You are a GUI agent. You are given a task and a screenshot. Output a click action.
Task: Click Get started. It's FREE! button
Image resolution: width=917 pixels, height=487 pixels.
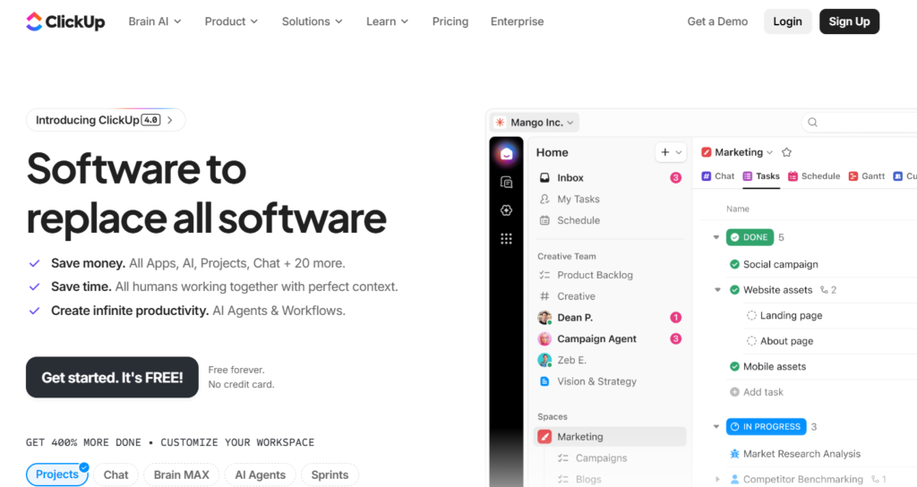click(112, 378)
